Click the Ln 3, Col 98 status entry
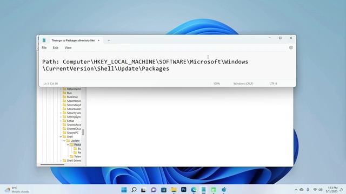346x194 pixels. point(50,84)
